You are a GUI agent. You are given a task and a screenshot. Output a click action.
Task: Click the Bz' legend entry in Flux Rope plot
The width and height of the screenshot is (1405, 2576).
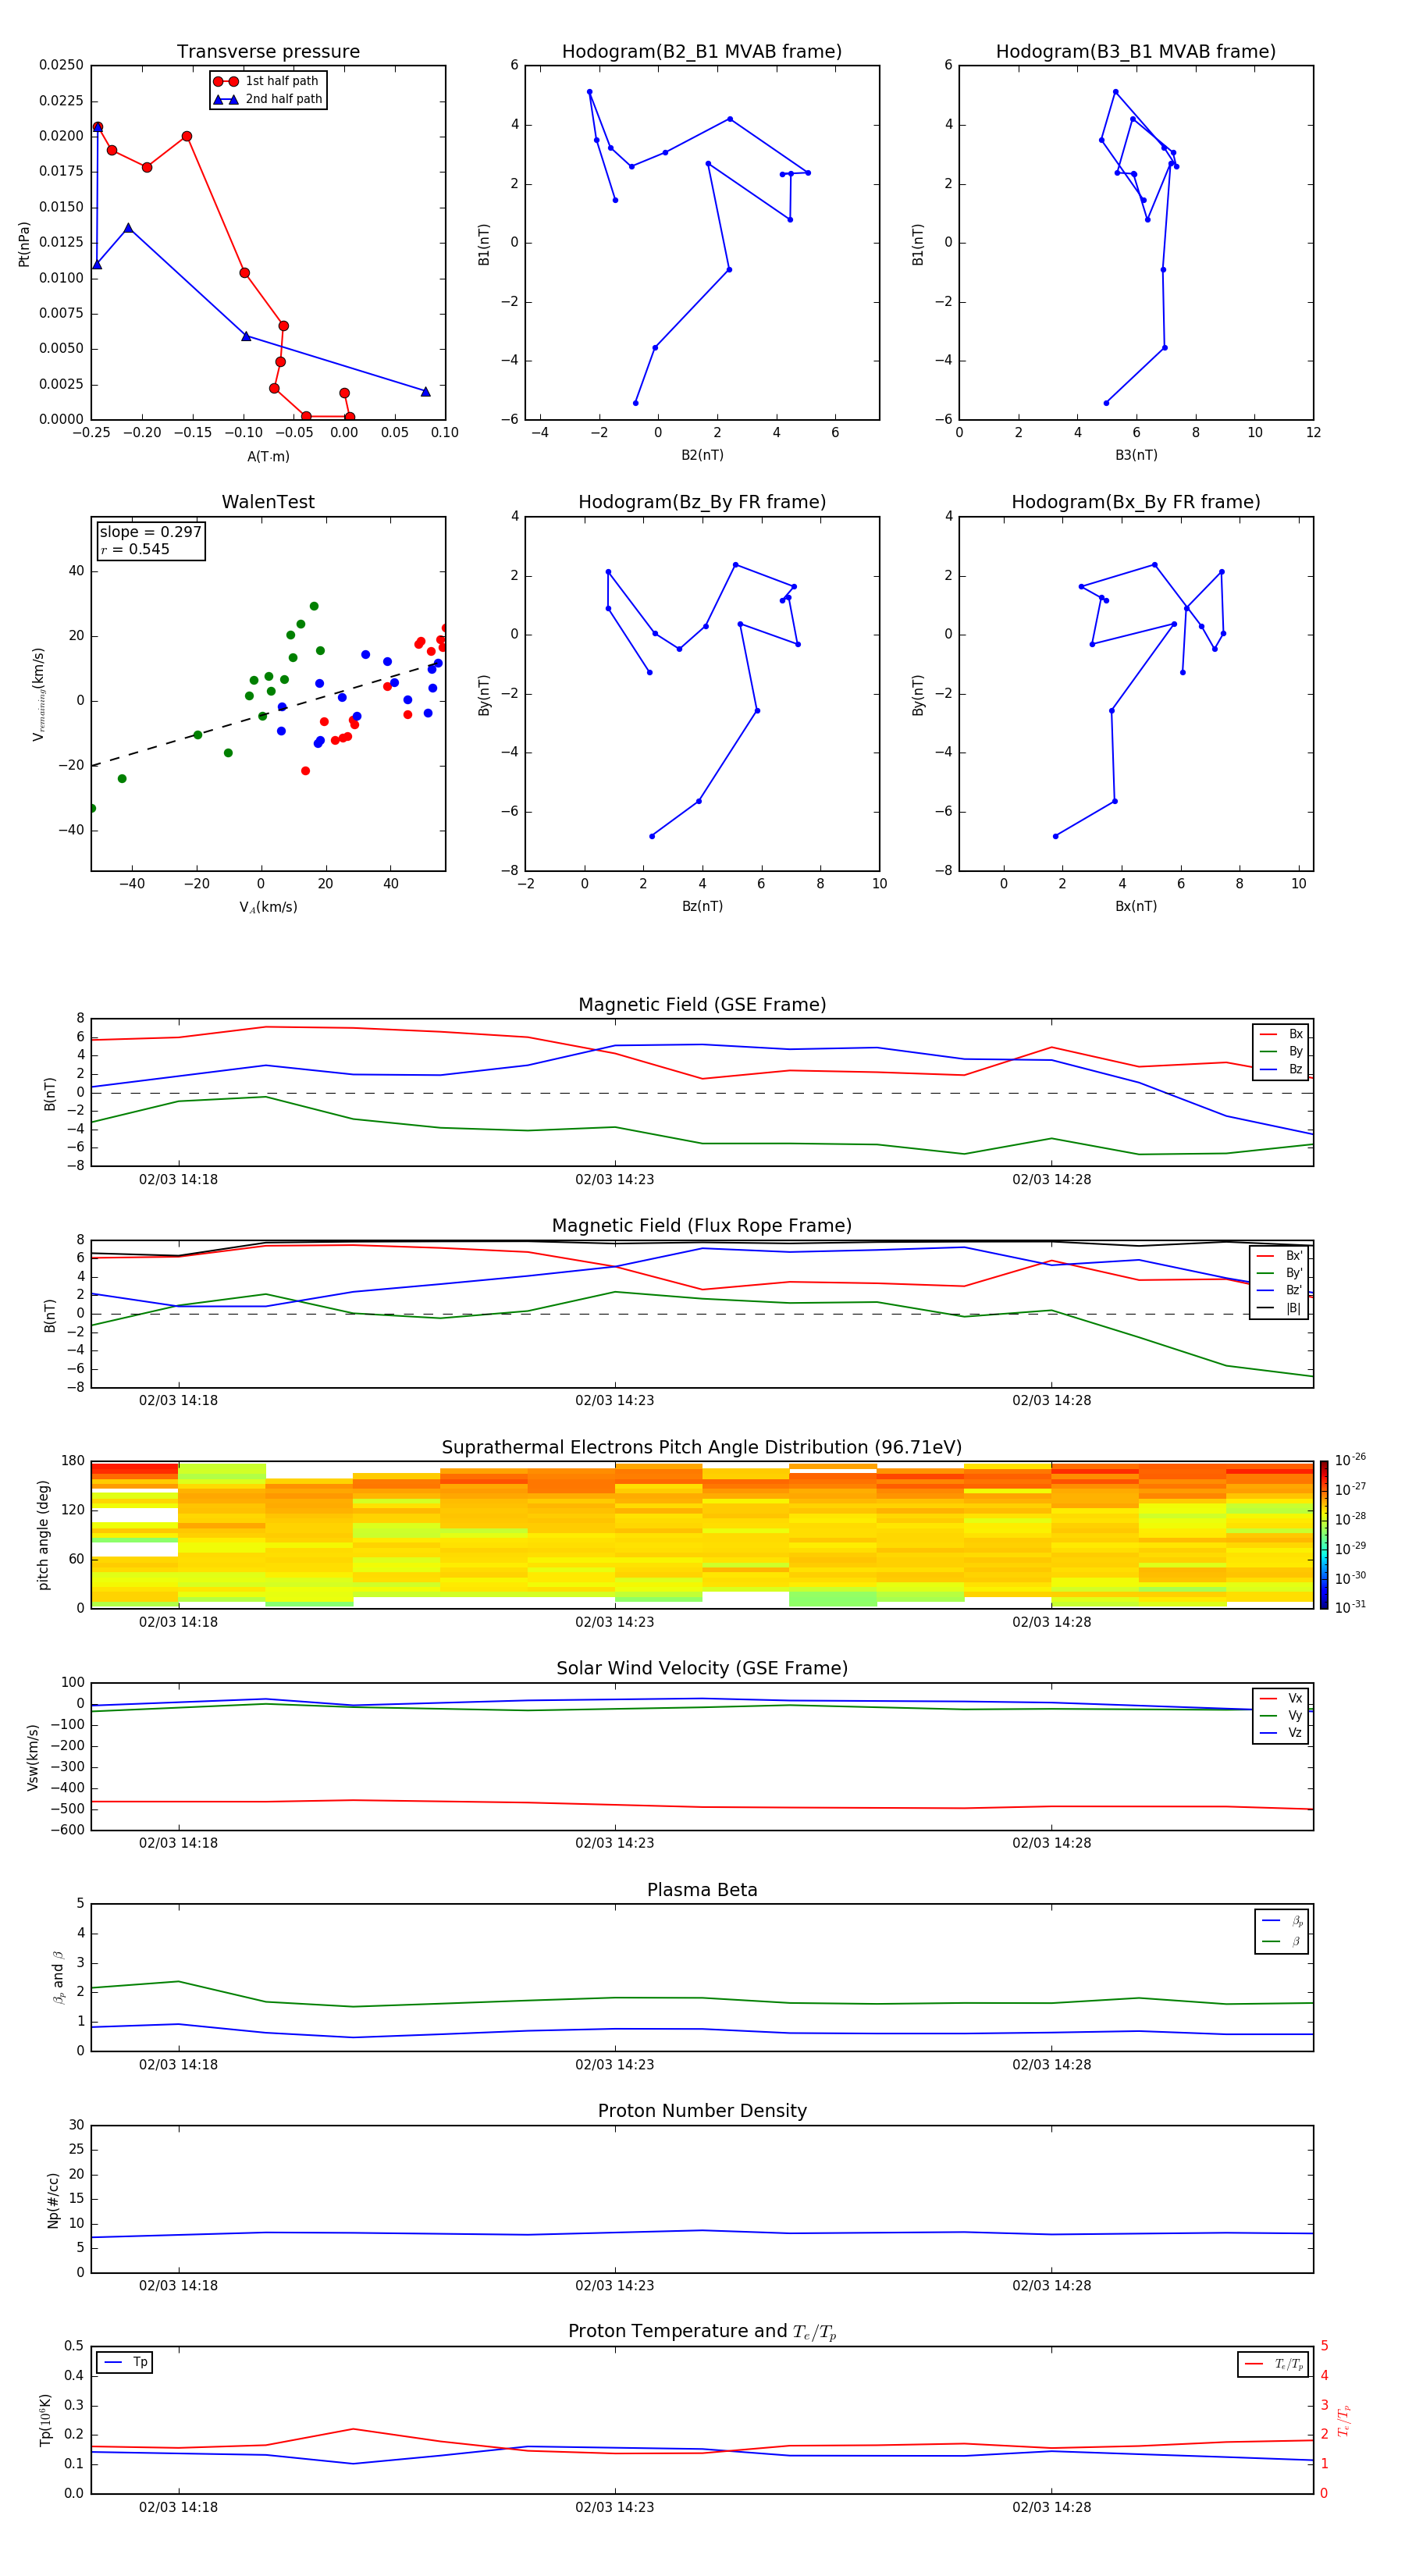(1279, 1291)
